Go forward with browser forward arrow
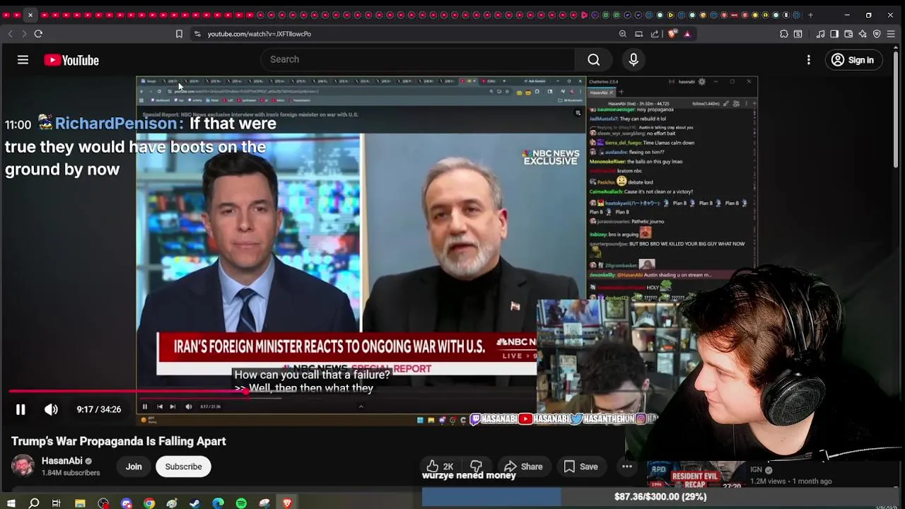The image size is (905, 509). tap(24, 34)
